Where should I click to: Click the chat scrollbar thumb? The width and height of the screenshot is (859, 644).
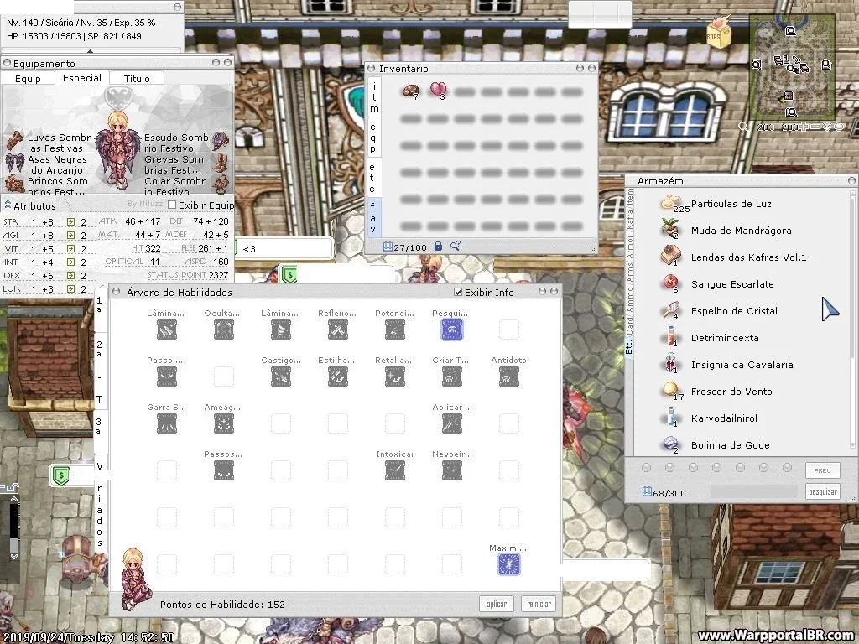tap(13, 545)
